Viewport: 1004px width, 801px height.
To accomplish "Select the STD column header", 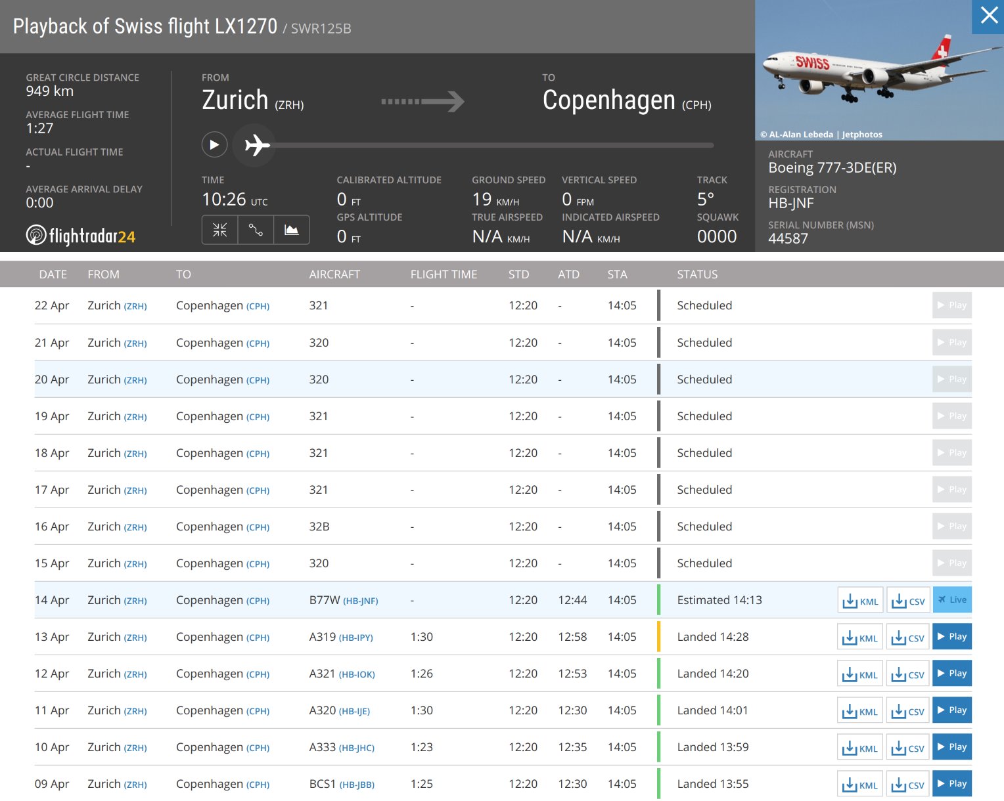I will click(518, 274).
